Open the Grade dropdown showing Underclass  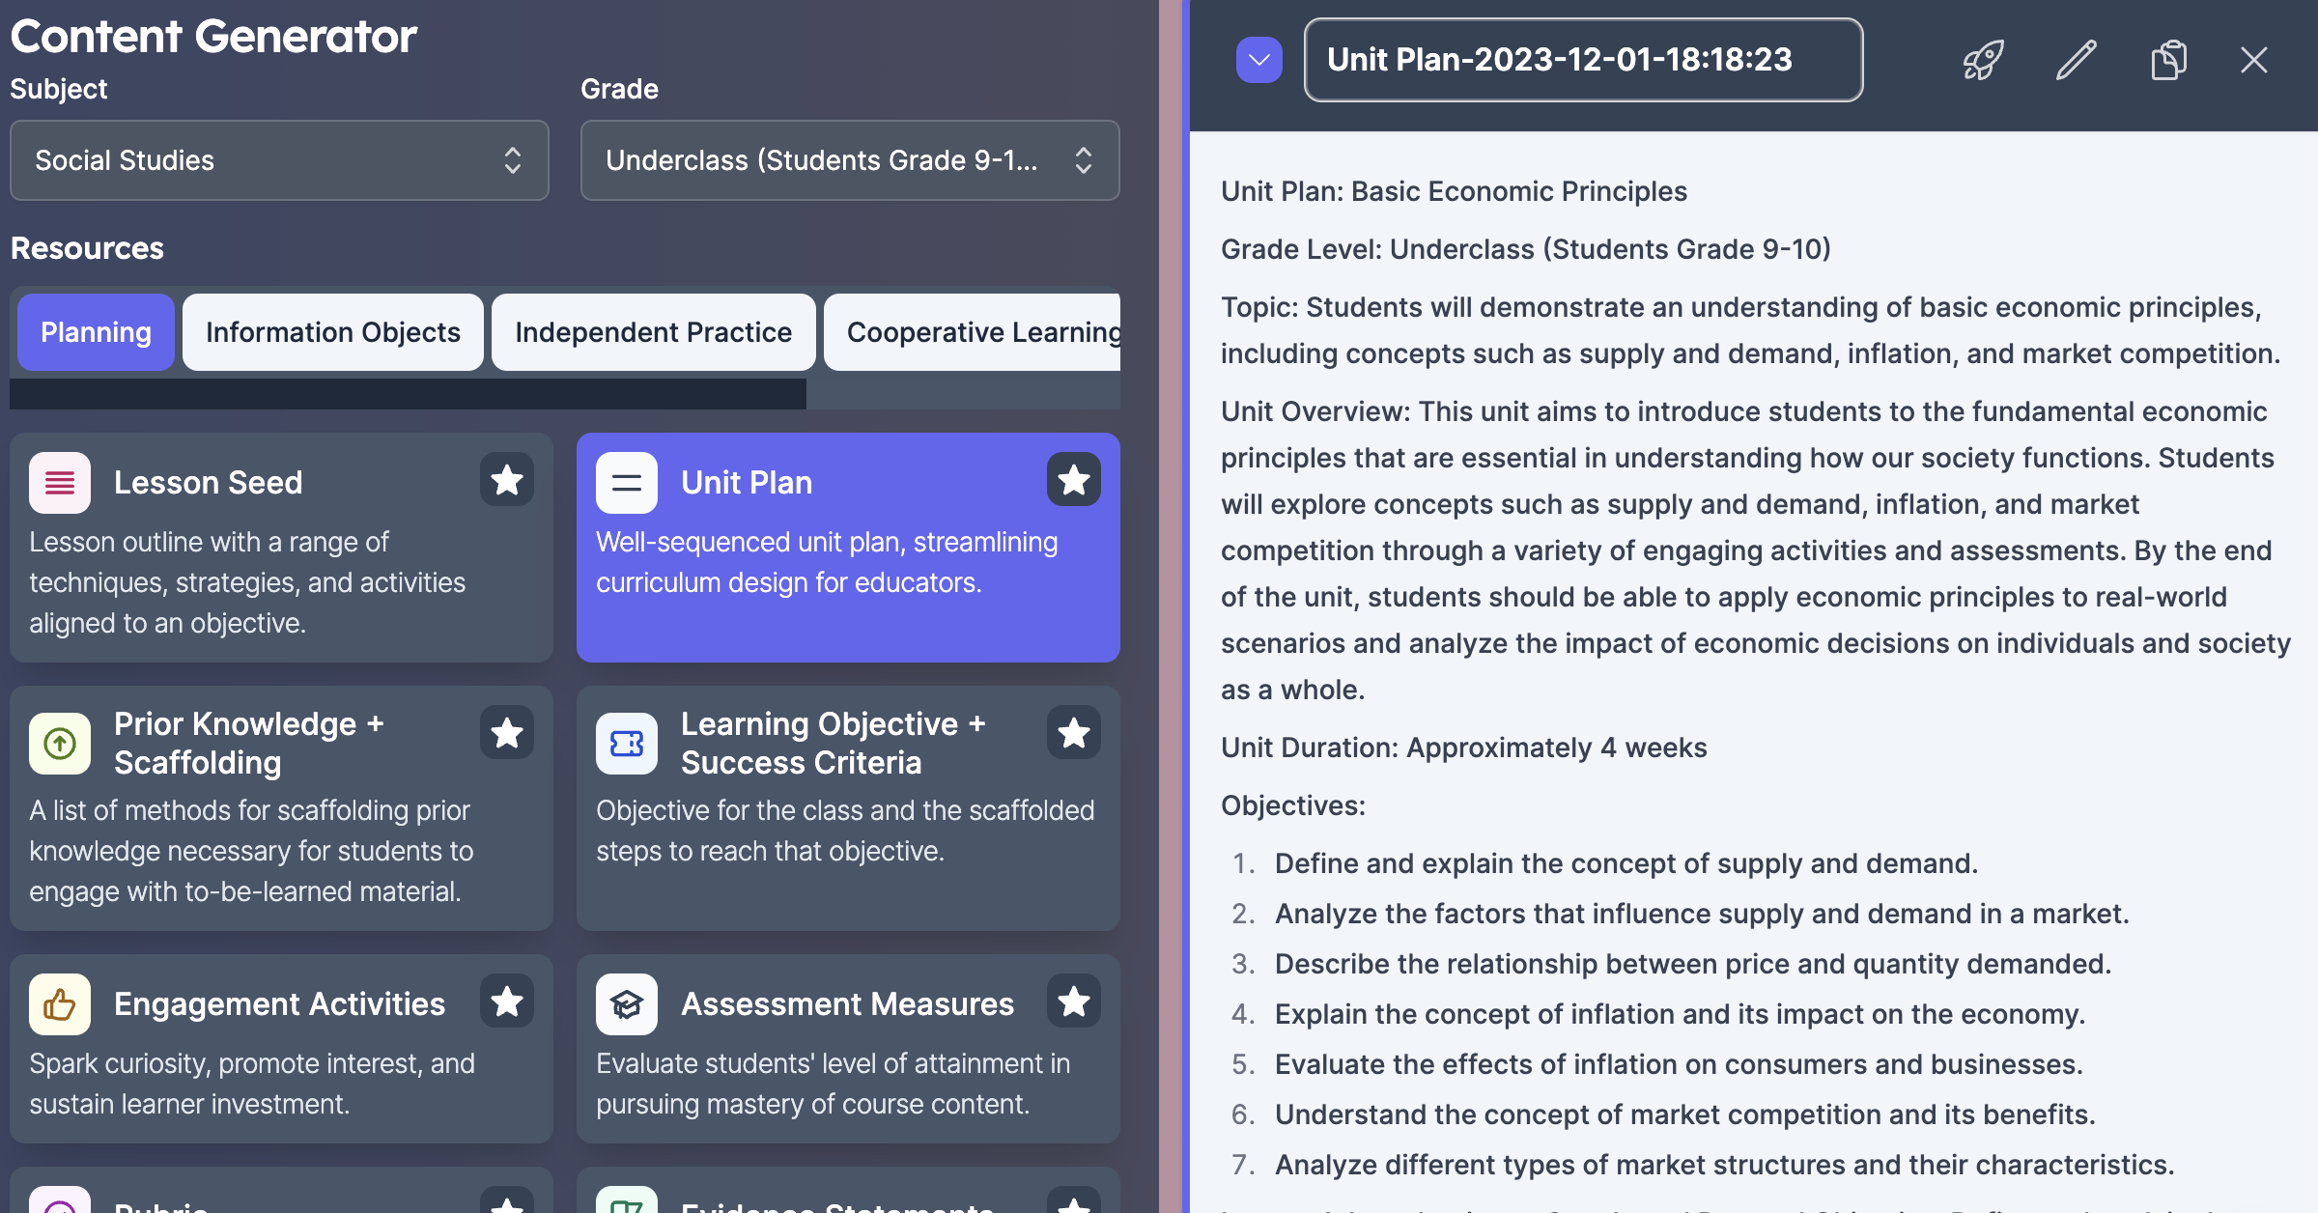(850, 160)
